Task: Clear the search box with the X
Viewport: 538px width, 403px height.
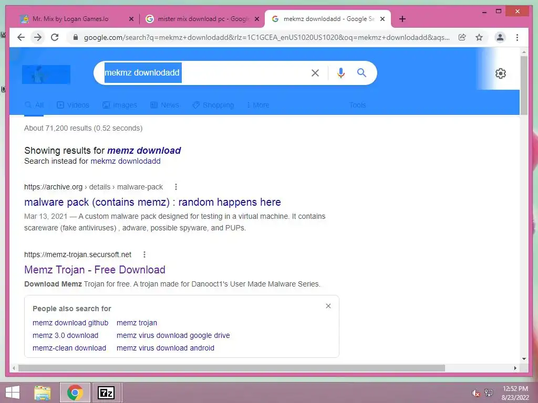Action: 315,72
